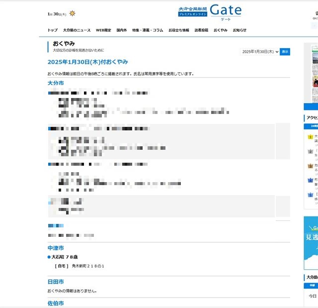Click the page title 2025年1月30日(木)付おくやみ
The height and width of the screenshot is (308, 318).
[x=87, y=62]
